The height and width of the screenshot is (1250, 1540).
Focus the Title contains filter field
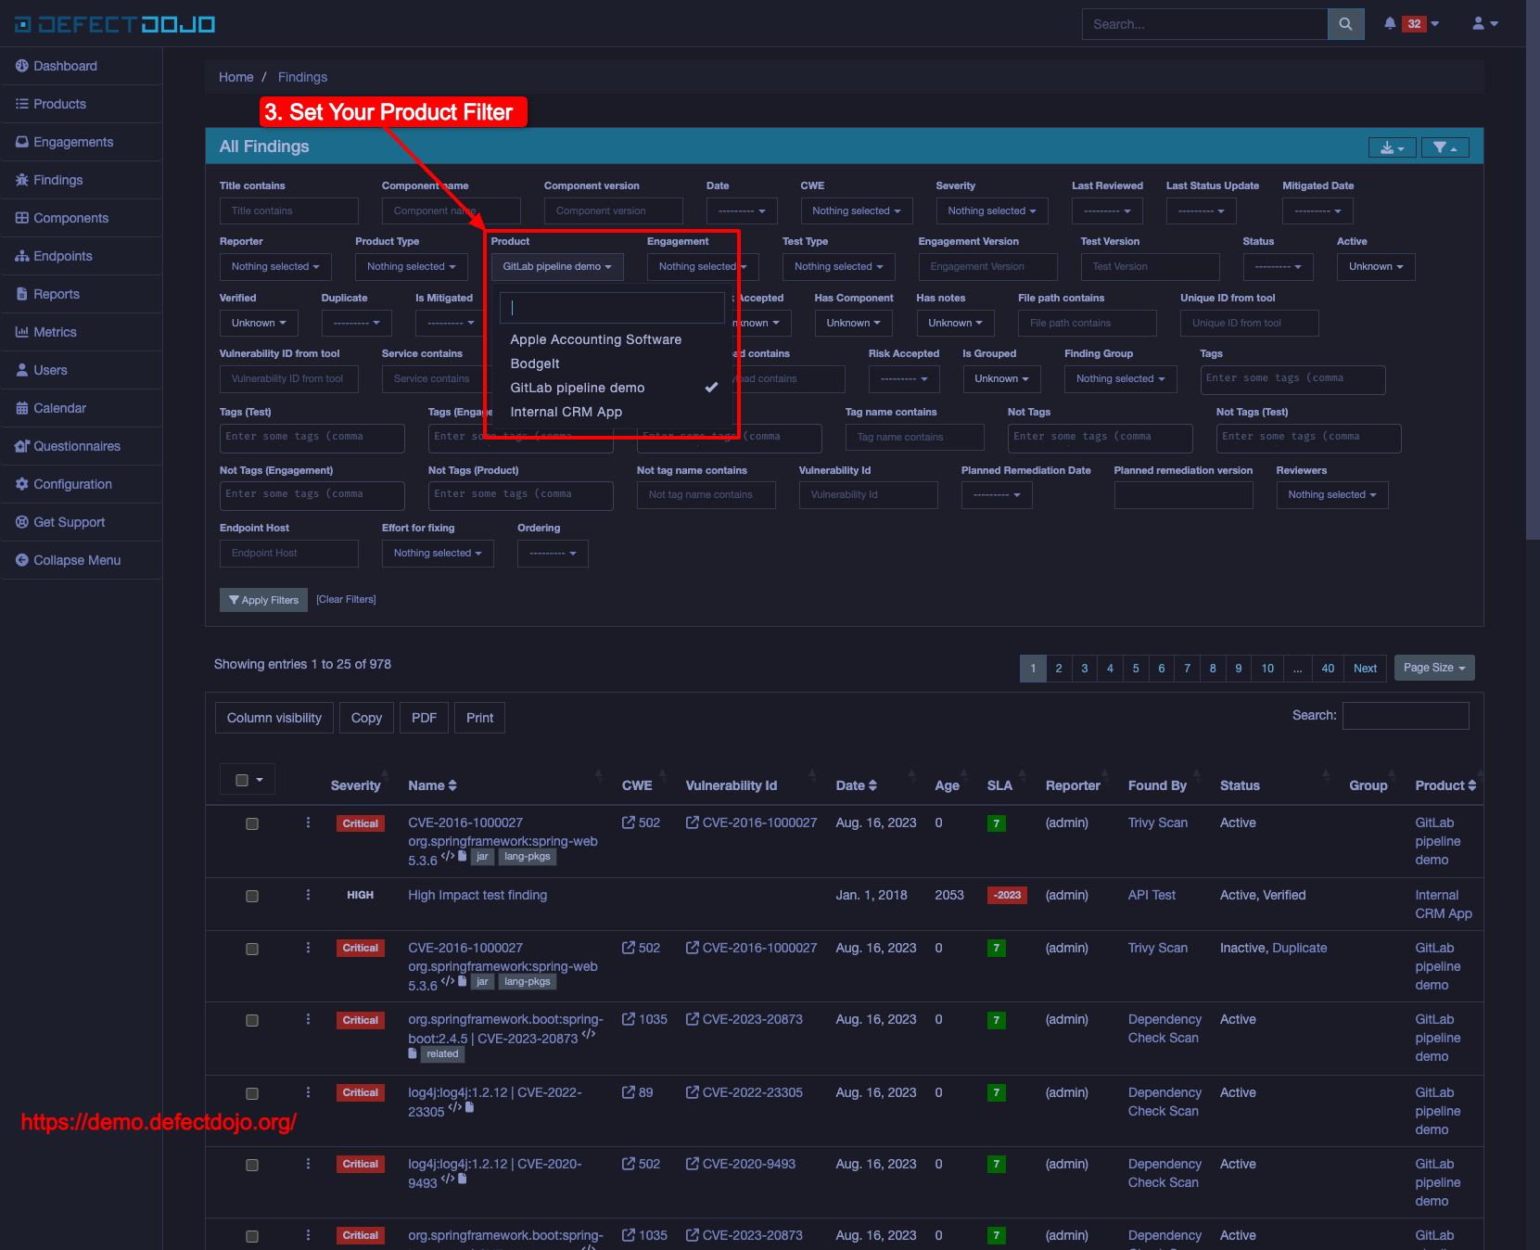pos(289,211)
